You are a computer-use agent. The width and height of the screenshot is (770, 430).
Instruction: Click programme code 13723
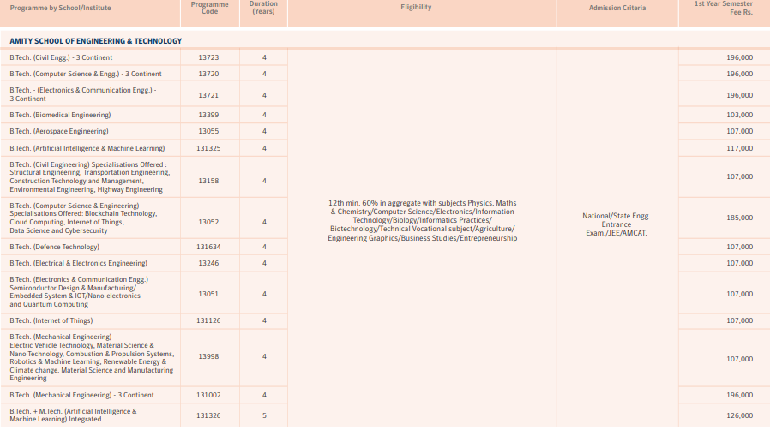click(208, 57)
